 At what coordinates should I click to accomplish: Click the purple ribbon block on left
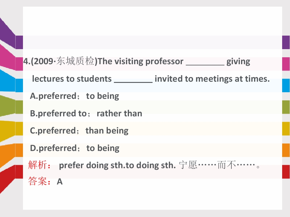(x=19, y=42)
